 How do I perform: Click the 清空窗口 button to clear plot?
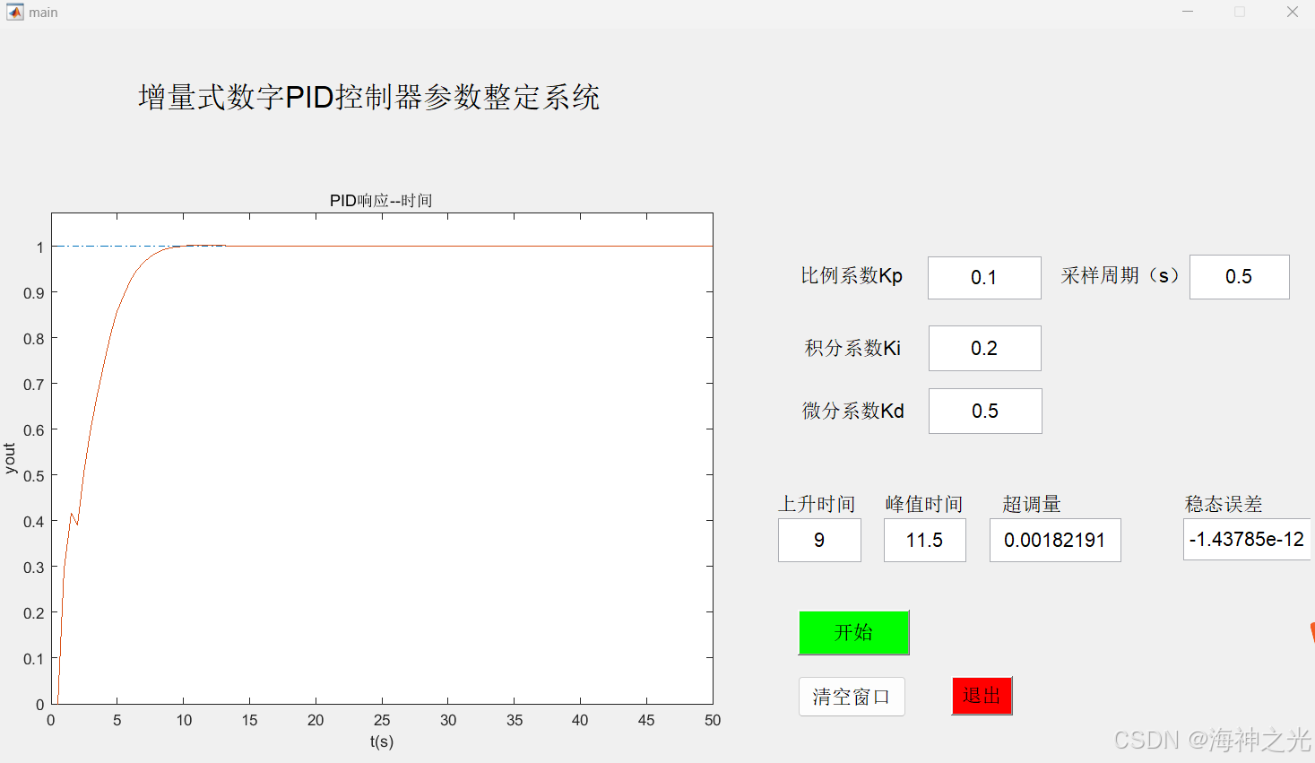[851, 697]
